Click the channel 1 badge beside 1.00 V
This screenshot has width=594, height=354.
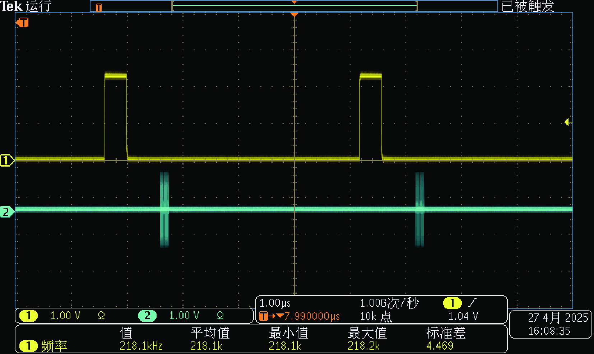[x=28, y=316]
